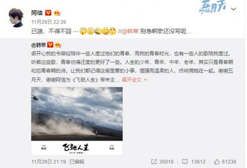
Task: Click the 11月29日 22:39 timestamp
Action: pyautogui.click(x=49, y=22)
